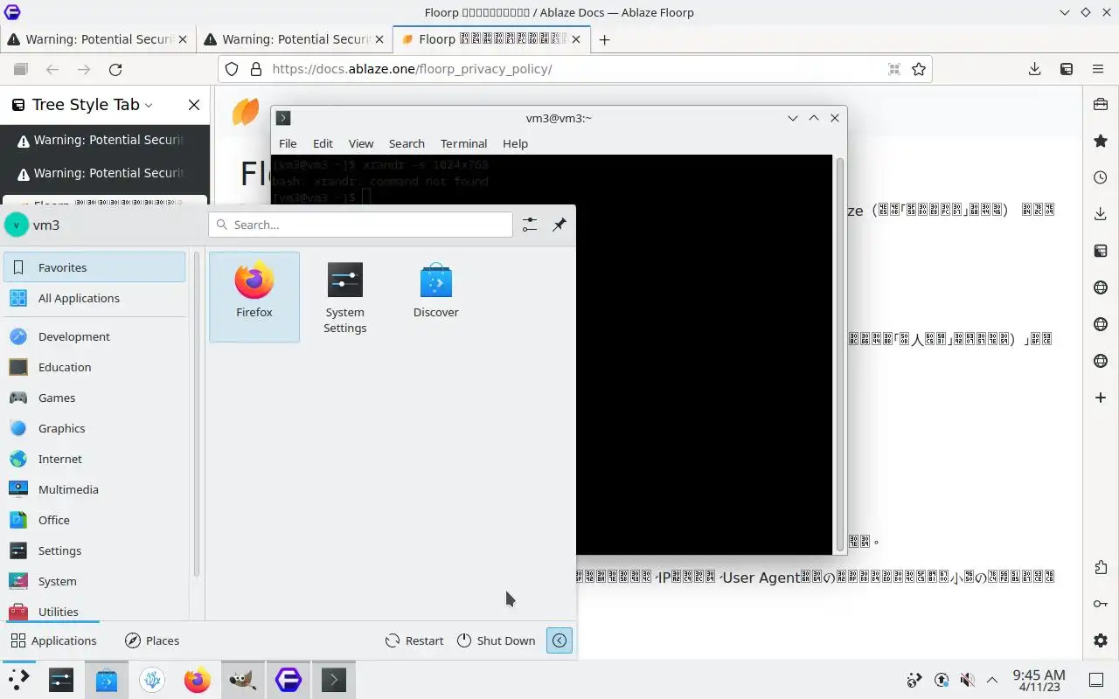Open Discover from Favorites grid

tap(435, 297)
